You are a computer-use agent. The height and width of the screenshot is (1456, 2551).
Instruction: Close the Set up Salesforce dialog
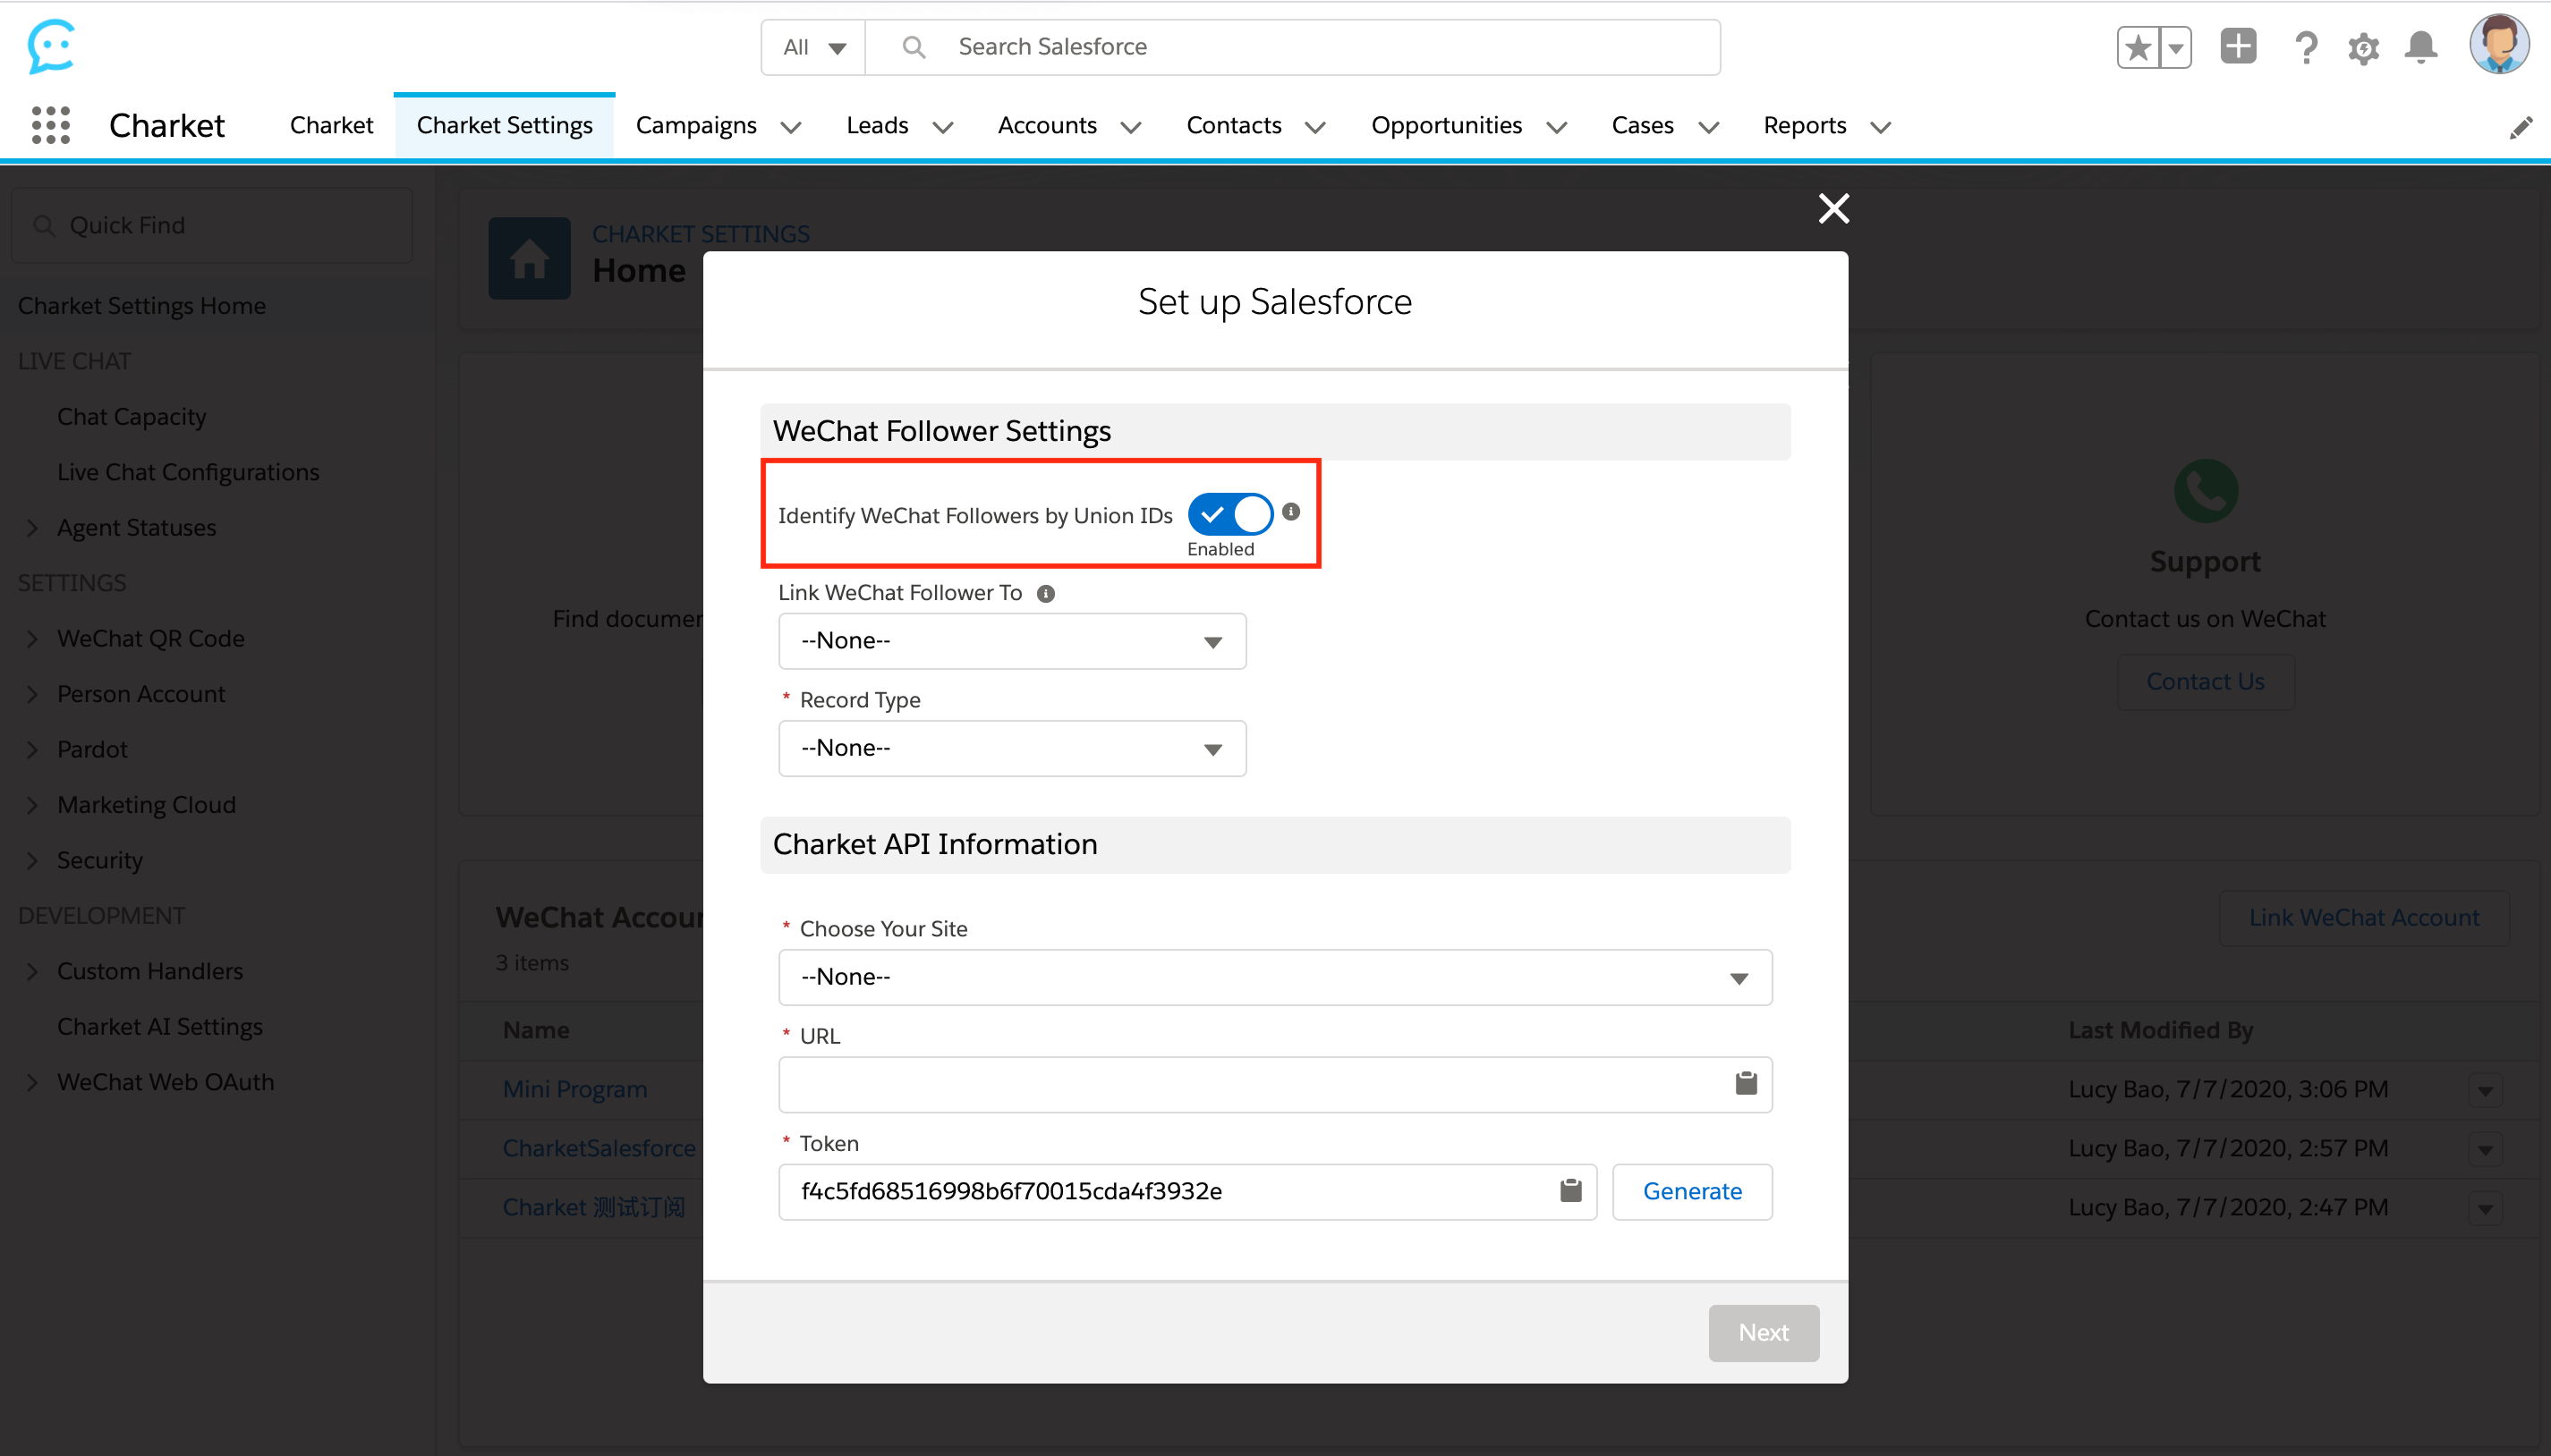point(1832,208)
